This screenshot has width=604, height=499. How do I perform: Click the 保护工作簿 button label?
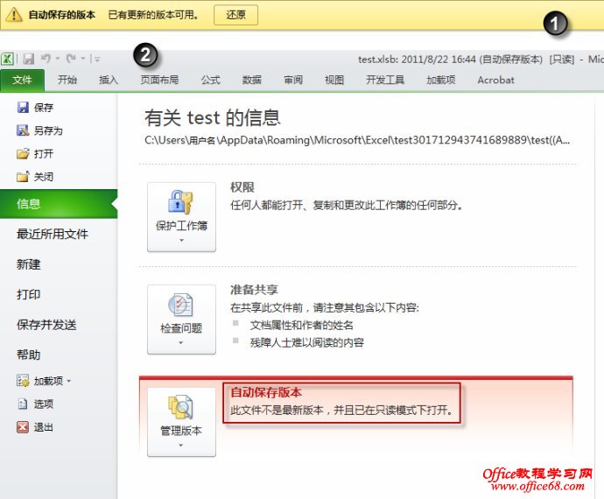(x=181, y=226)
